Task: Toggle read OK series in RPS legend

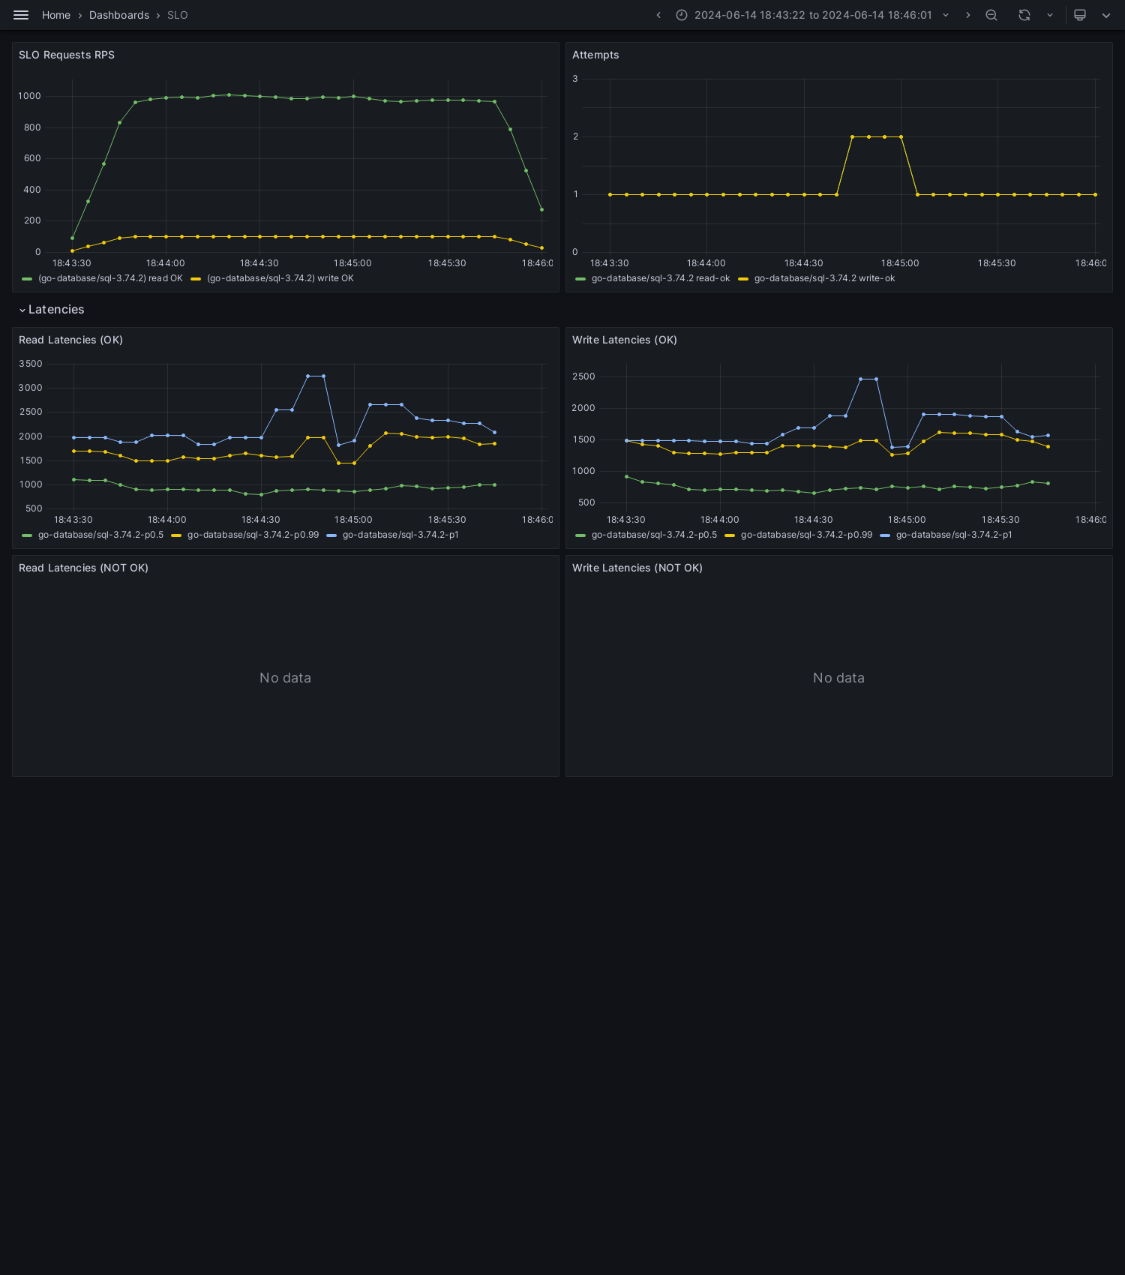Action: point(110,278)
